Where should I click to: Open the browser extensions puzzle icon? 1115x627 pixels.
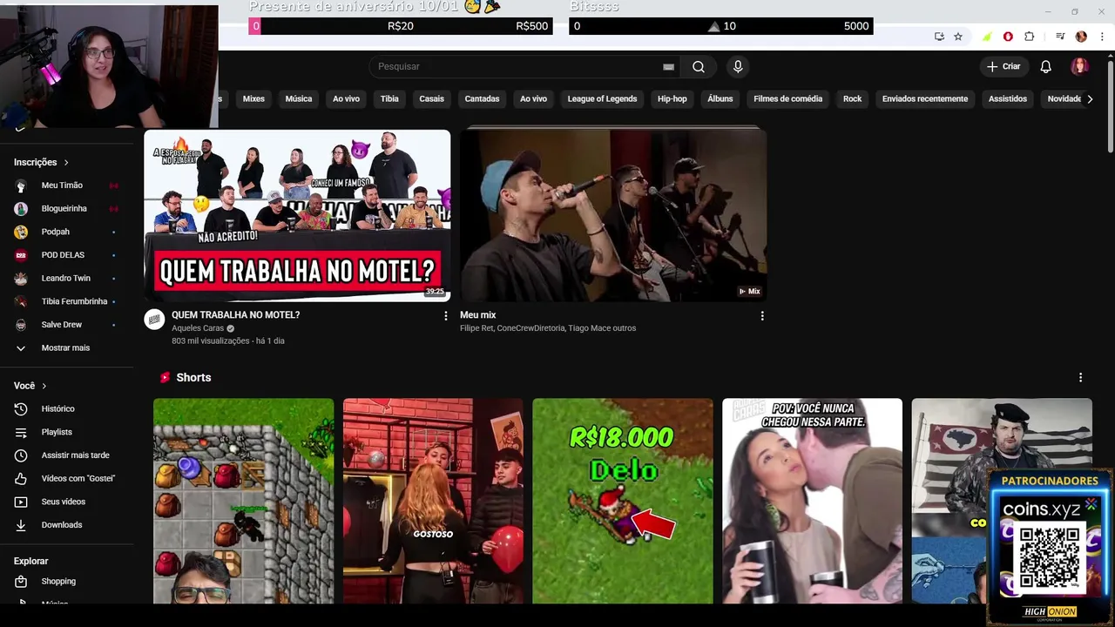tap(1030, 37)
